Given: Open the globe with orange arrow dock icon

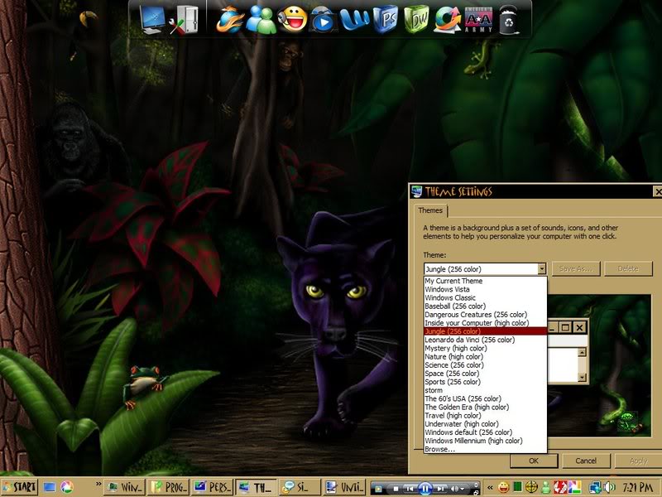Looking at the screenshot, I should (x=448, y=20).
